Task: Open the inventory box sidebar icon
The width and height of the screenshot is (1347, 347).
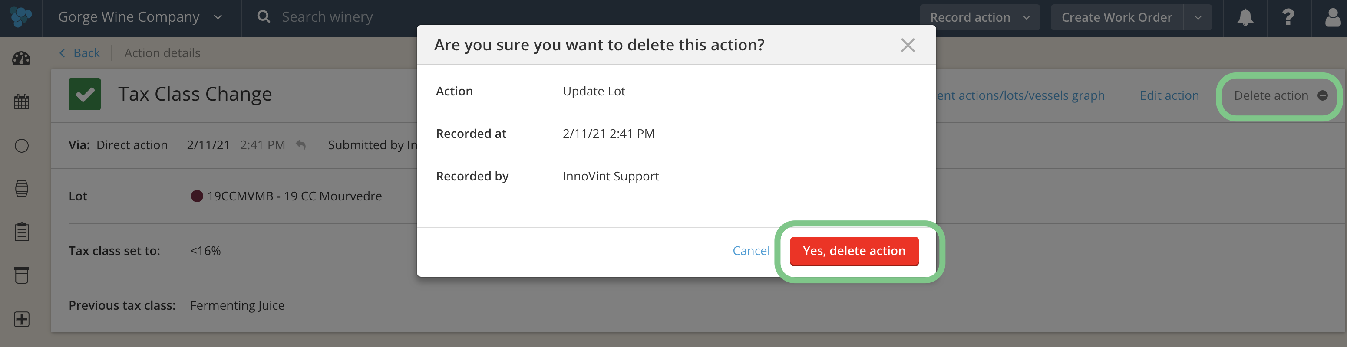Action: (21, 275)
